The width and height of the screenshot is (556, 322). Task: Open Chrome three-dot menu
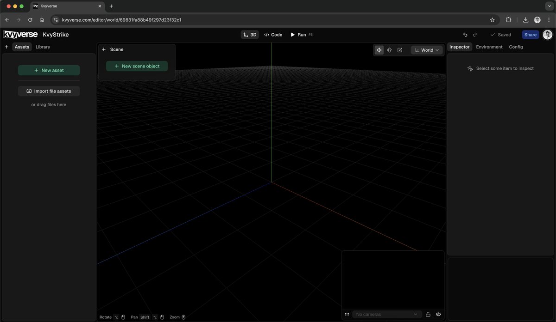click(549, 20)
